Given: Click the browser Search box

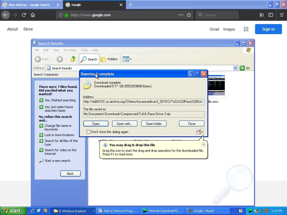Looking at the screenshot, I should (217, 15).
